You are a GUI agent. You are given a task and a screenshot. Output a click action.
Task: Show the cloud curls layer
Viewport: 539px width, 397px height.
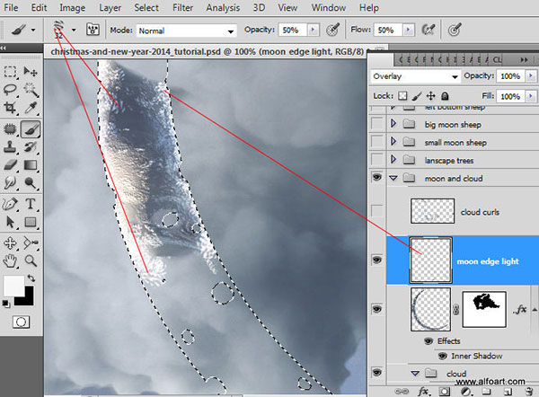377,211
